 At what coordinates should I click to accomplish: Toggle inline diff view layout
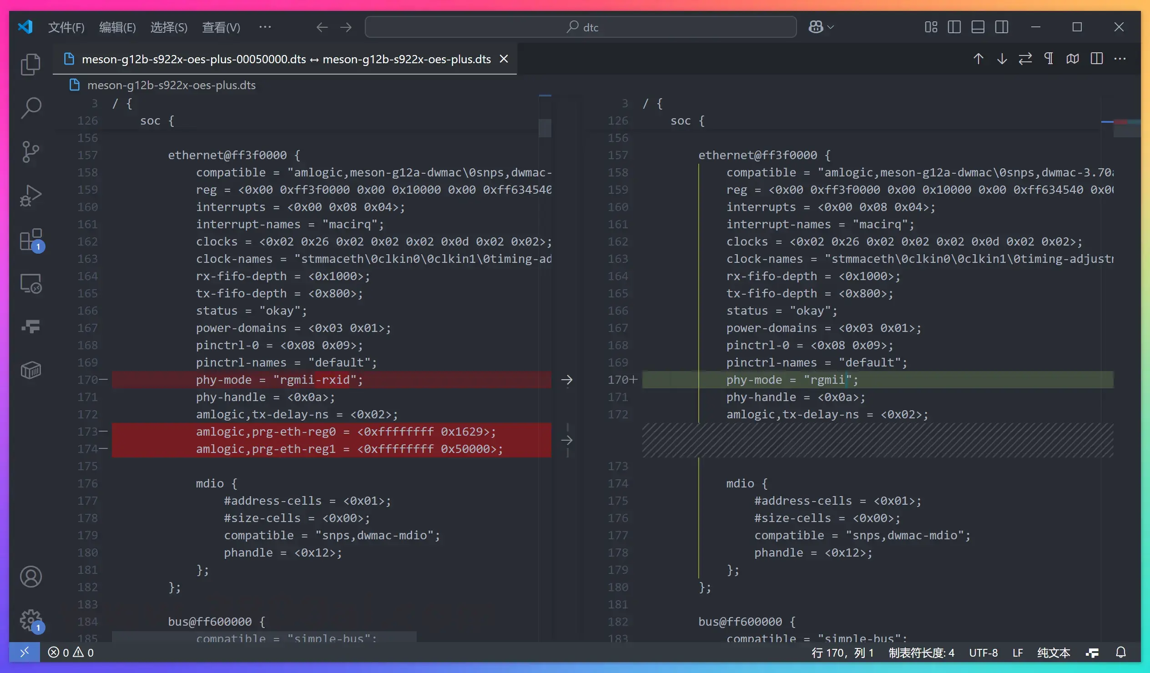tap(1096, 59)
